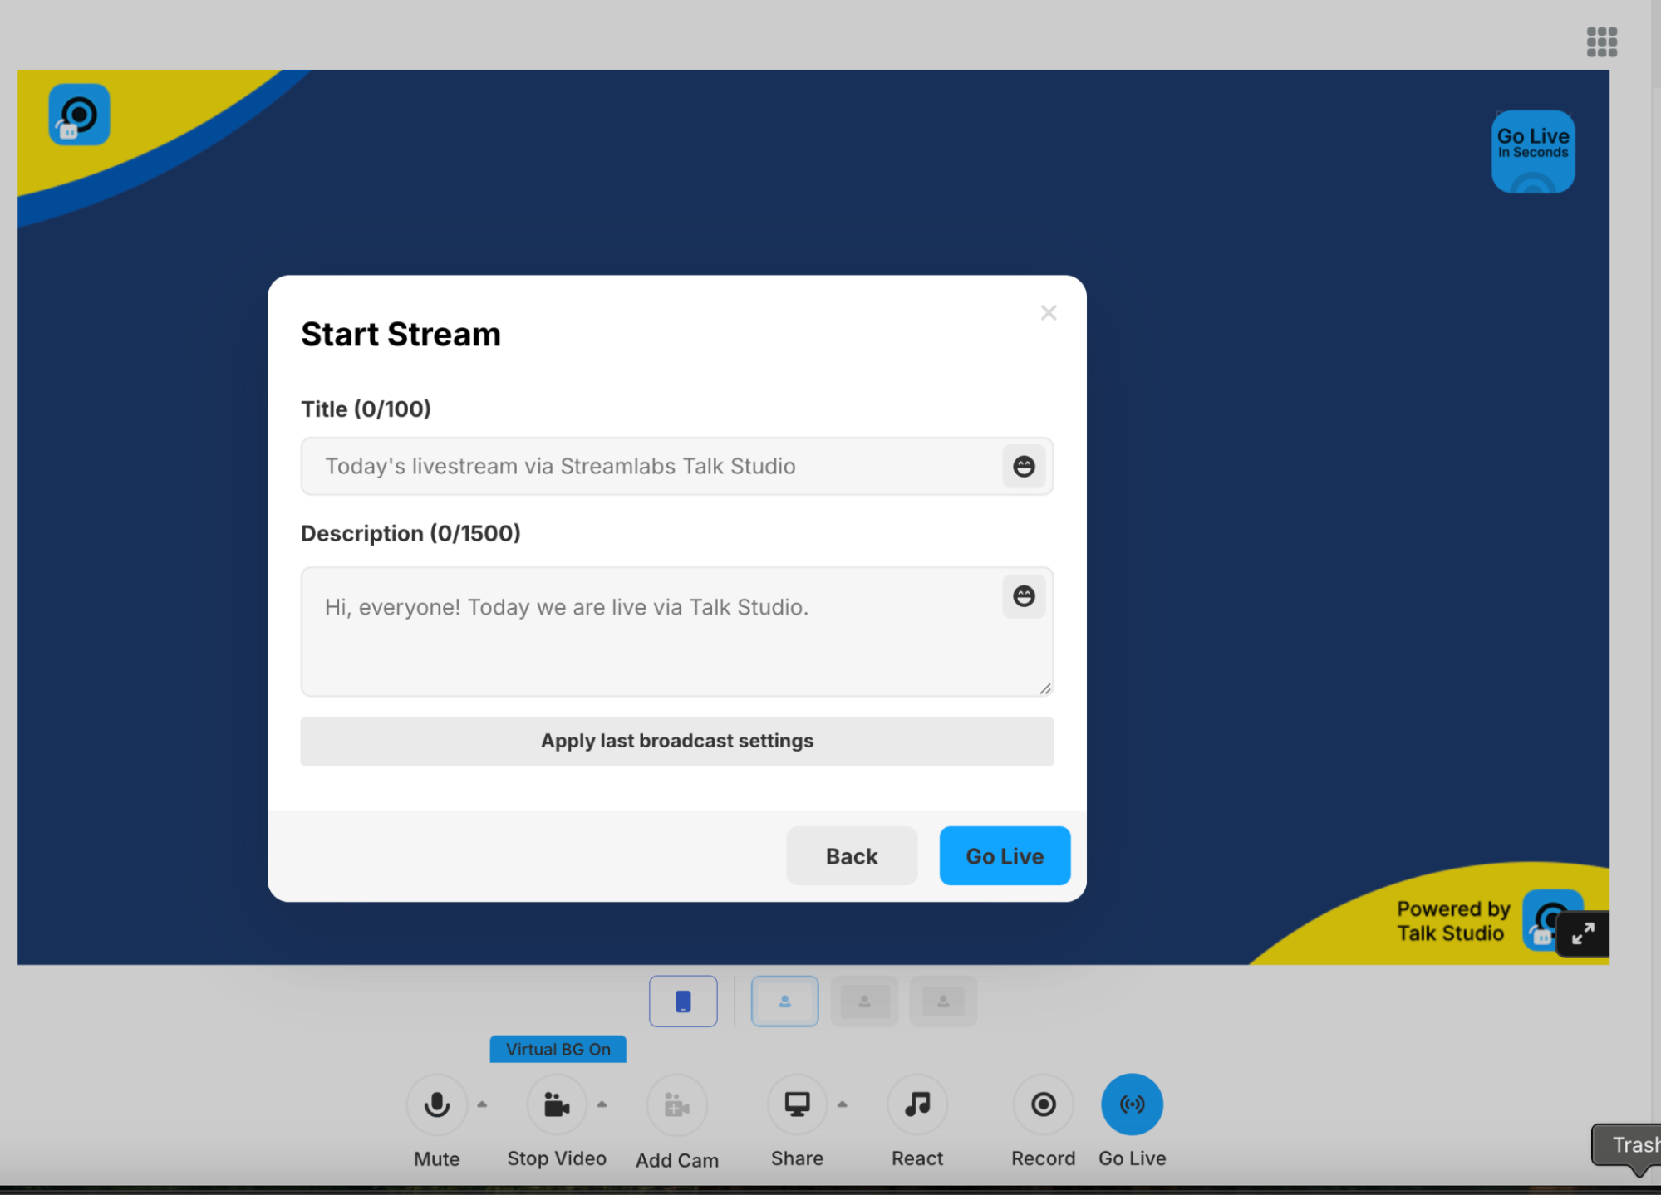This screenshot has width=1661, height=1195.
Task: Click into the stream Title input
Action: [x=648, y=467]
